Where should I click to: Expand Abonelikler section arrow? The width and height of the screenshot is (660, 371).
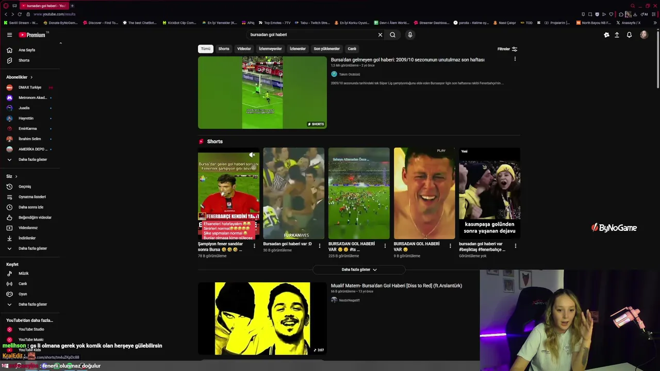point(31,77)
